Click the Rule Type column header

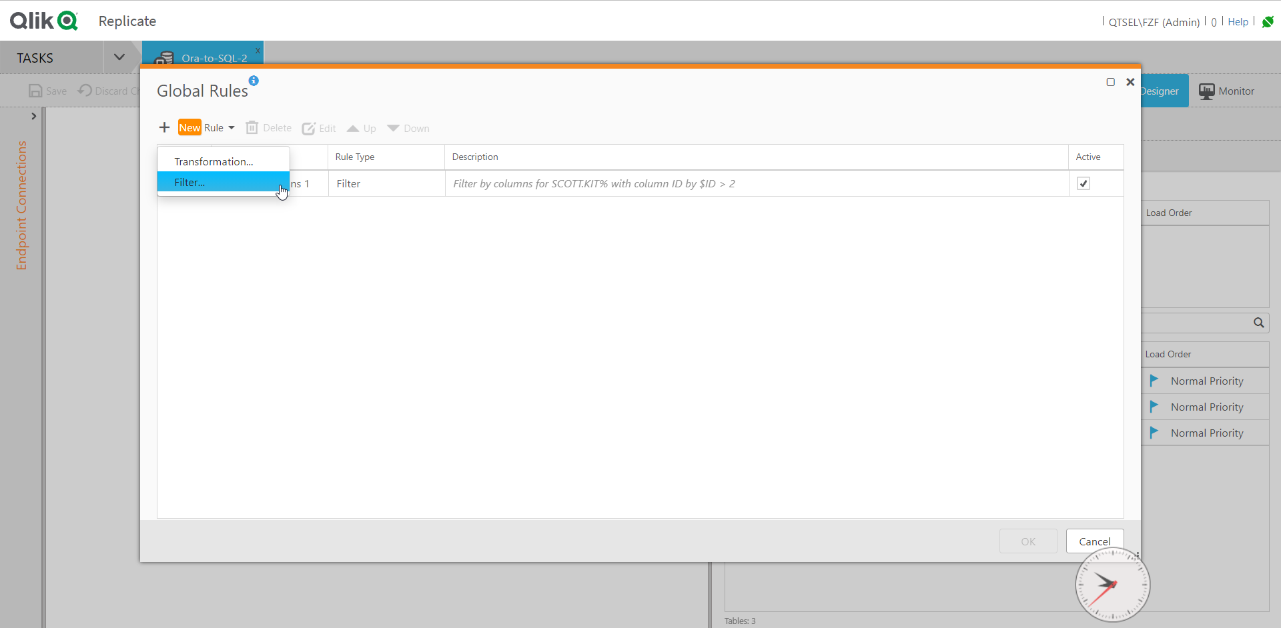(386, 157)
